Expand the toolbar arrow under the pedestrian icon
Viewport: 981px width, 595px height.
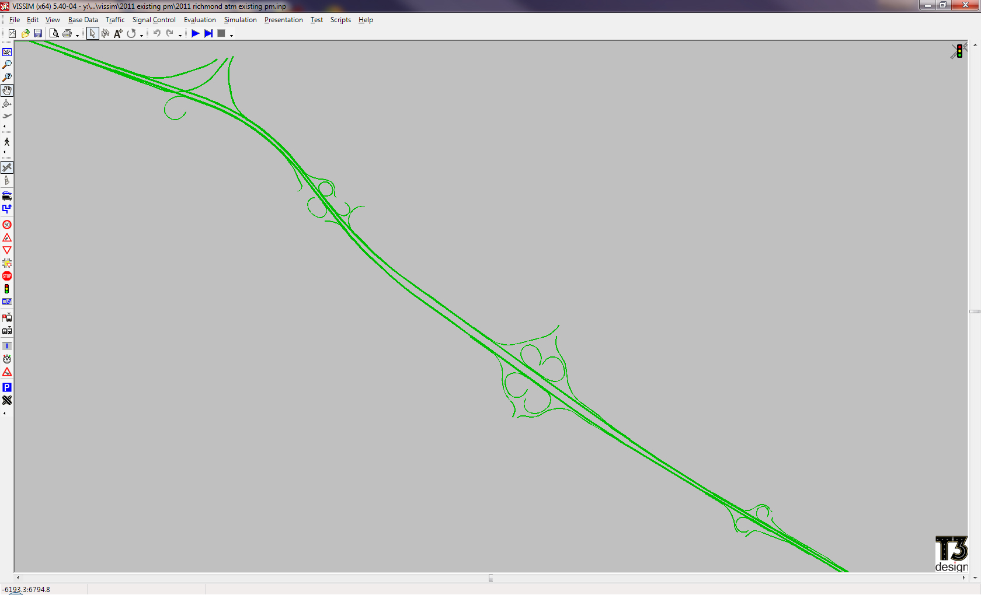click(5, 152)
